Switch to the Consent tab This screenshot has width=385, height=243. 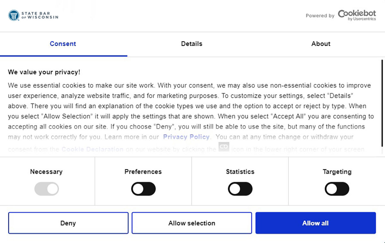tap(63, 44)
